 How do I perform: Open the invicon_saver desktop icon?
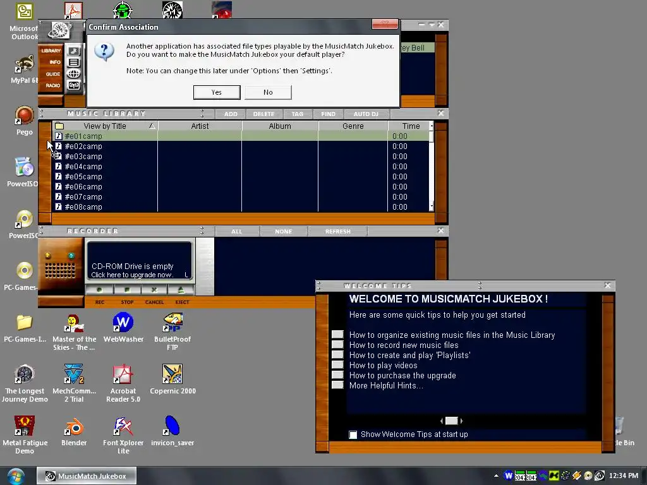pos(172,431)
